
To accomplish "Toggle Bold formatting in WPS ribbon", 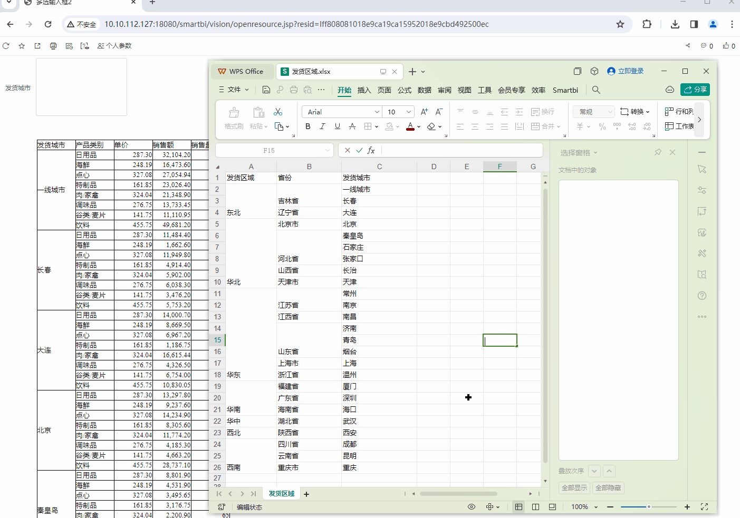I will pos(308,126).
